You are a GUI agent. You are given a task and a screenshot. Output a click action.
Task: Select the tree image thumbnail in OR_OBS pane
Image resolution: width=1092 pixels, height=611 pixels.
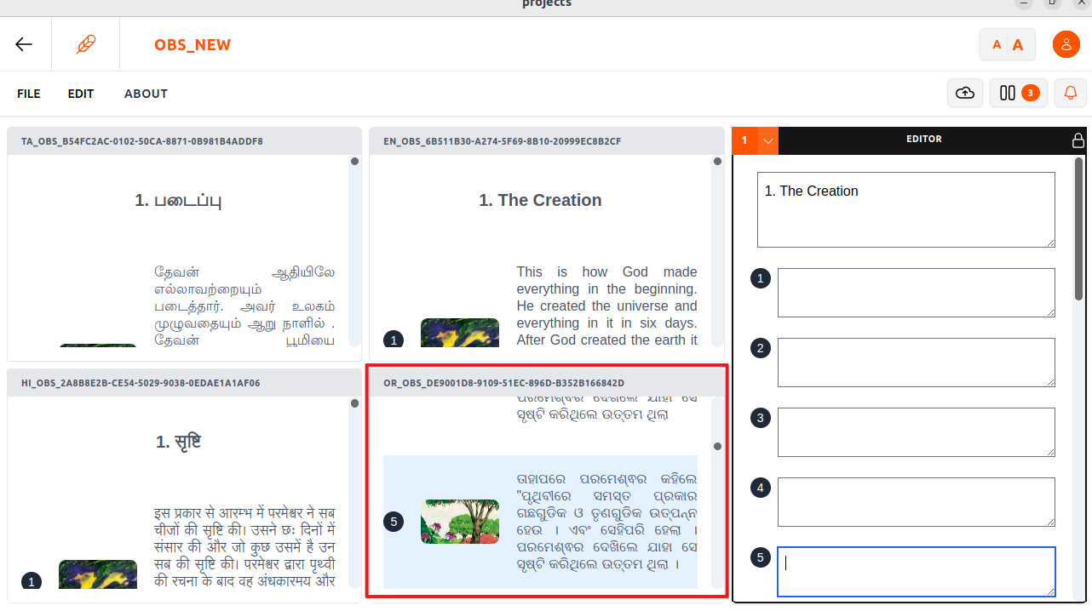pos(460,522)
